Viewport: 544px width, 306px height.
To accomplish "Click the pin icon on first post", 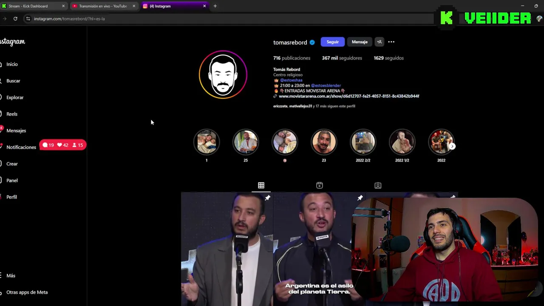I will (x=267, y=198).
